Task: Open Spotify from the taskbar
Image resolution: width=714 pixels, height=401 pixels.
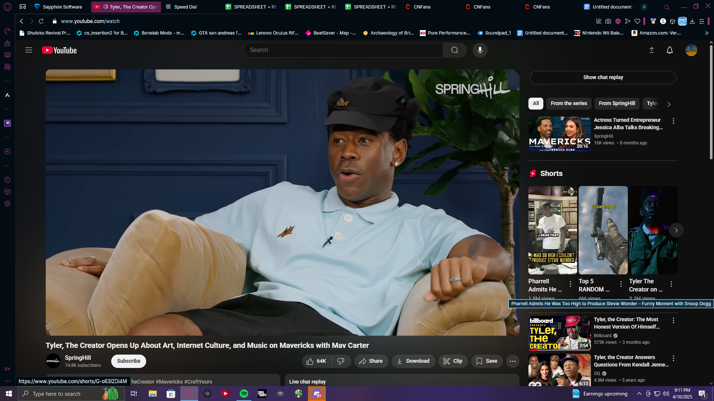Action: 244,394
